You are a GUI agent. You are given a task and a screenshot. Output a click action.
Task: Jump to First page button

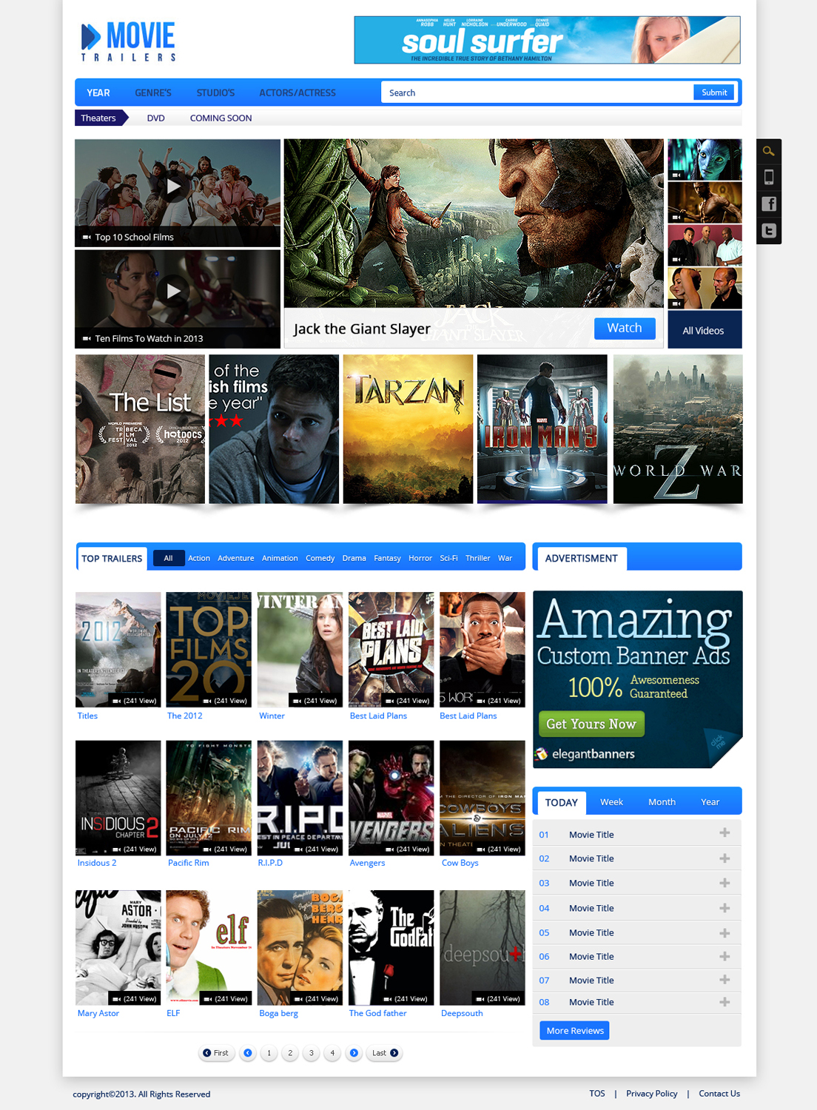pyautogui.click(x=216, y=1053)
